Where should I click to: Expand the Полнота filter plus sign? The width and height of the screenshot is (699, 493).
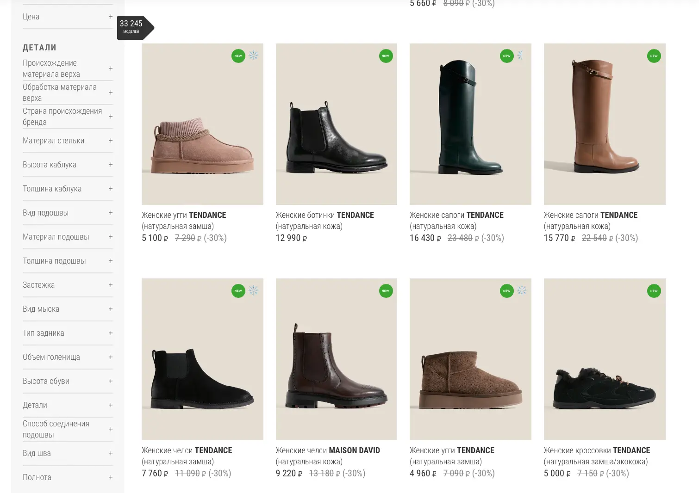111,477
